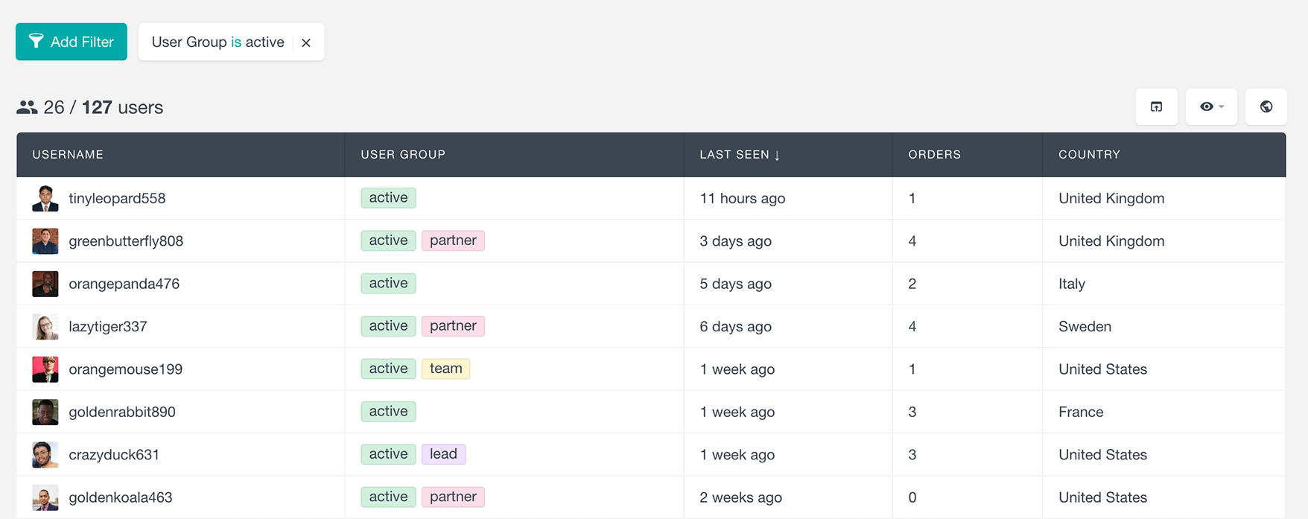Viewport: 1308px width, 519px height.
Task: Click the 'User Group is active' filter chip text
Action: (218, 42)
